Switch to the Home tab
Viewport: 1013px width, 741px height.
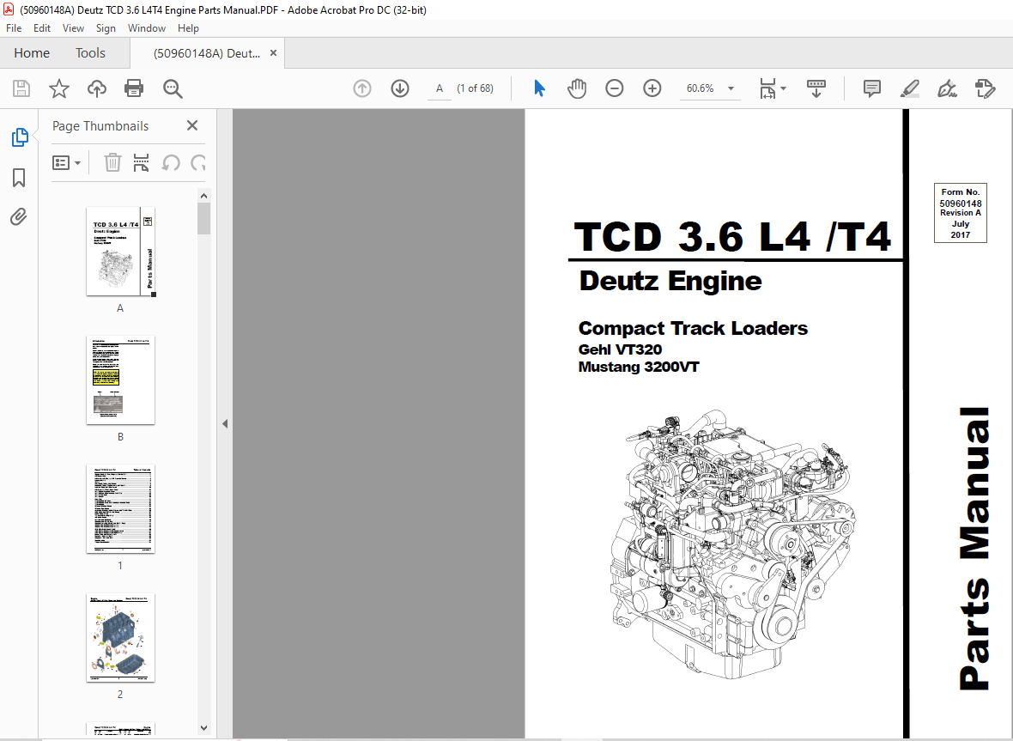click(x=32, y=53)
